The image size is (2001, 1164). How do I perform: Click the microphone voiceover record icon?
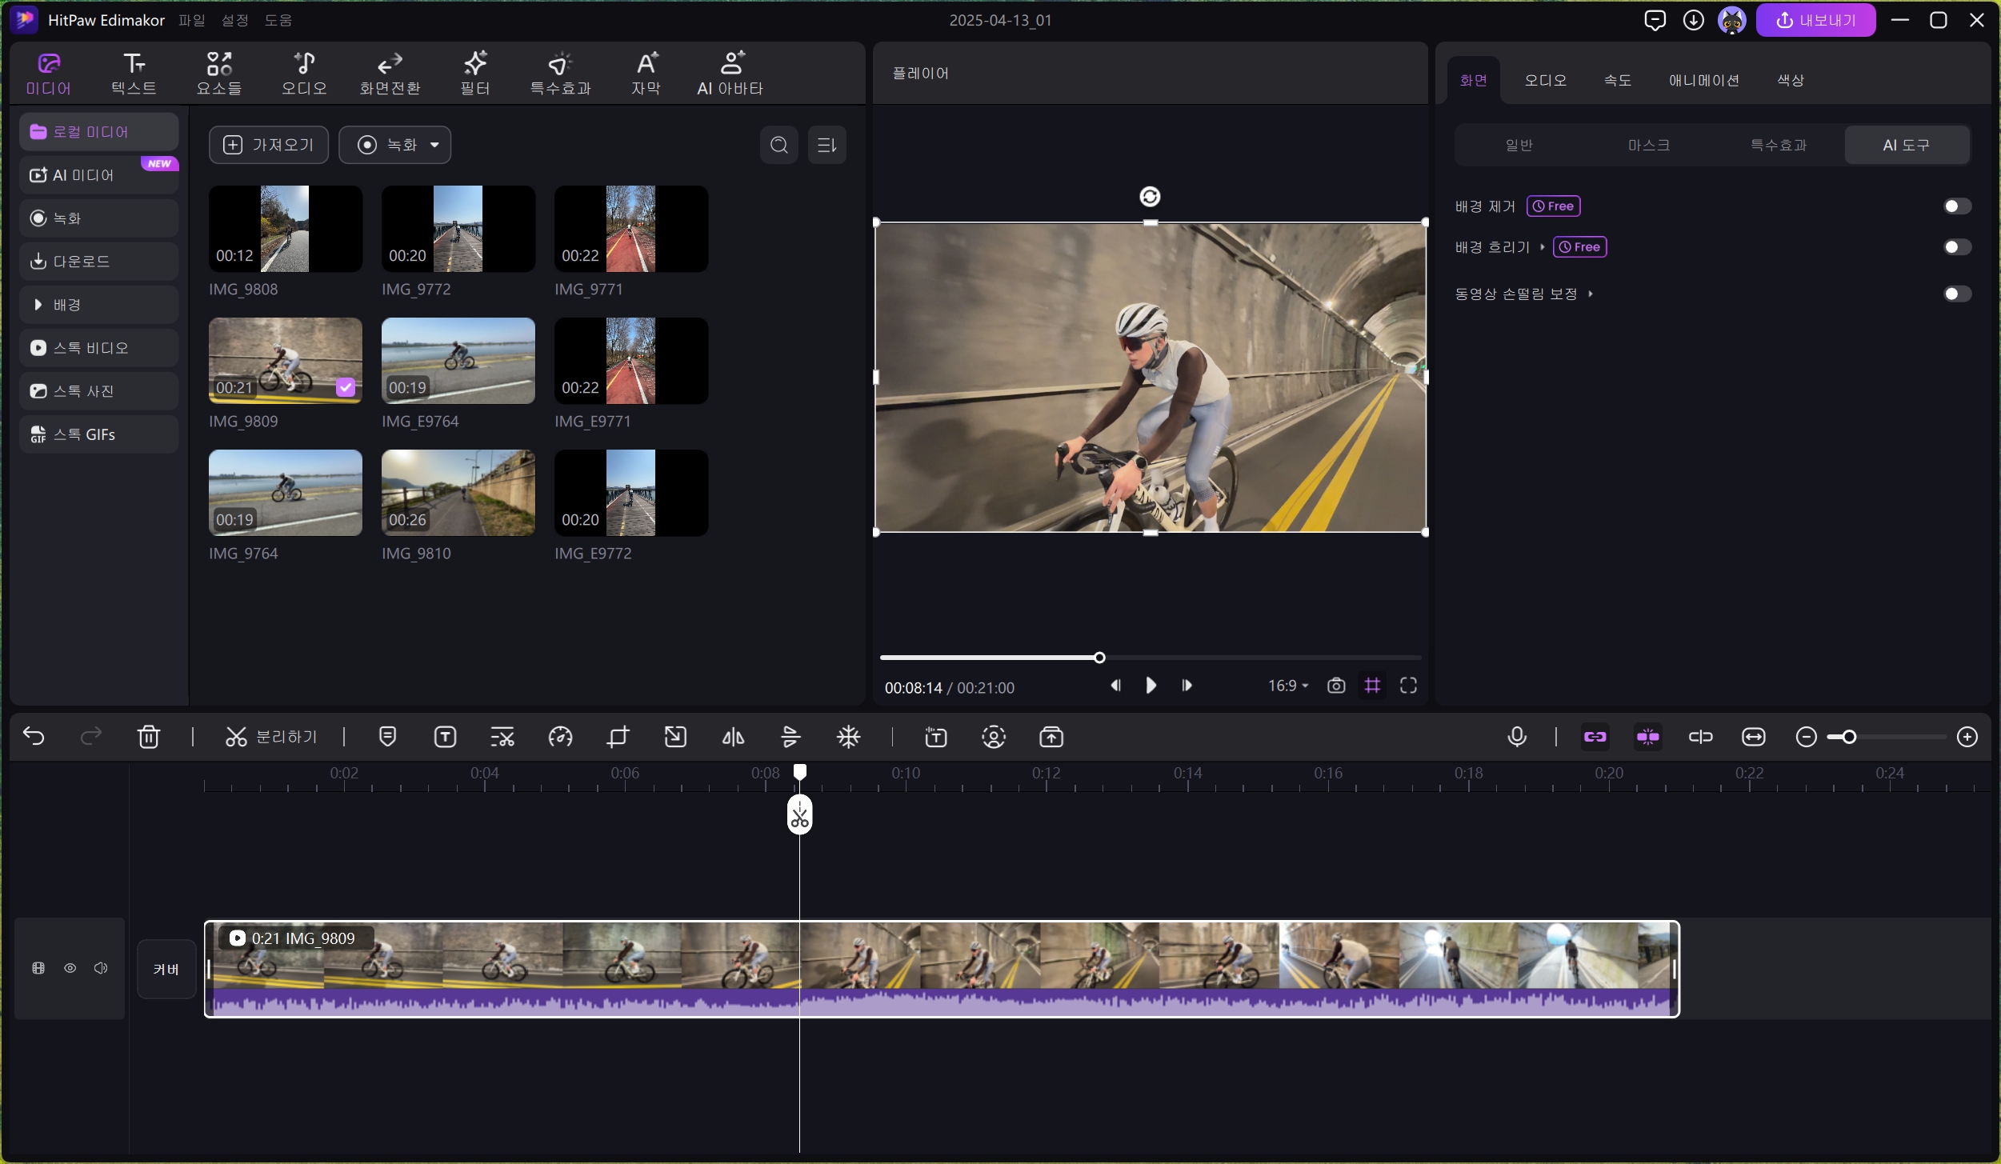click(1516, 737)
